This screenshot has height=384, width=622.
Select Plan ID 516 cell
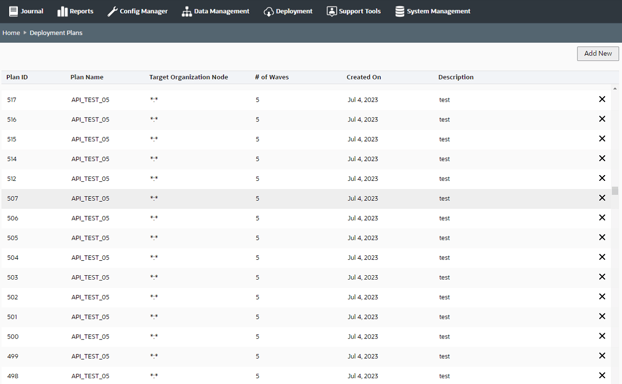pyautogui.click(x=12, y=119)
